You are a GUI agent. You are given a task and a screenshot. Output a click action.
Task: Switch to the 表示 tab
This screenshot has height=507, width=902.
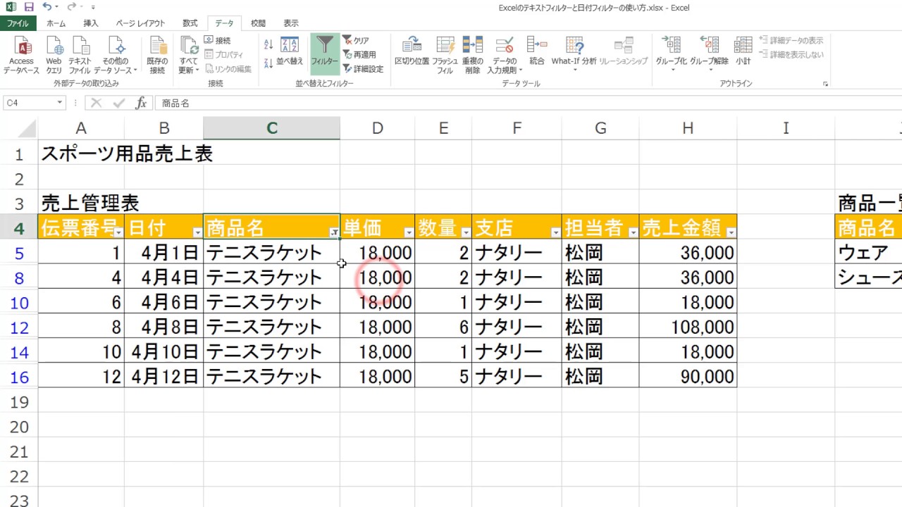(x=291, y=23)
